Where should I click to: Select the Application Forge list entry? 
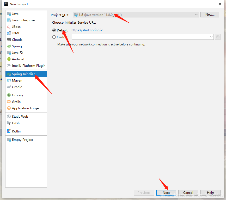pyautogui.click(x=26, y=108)
